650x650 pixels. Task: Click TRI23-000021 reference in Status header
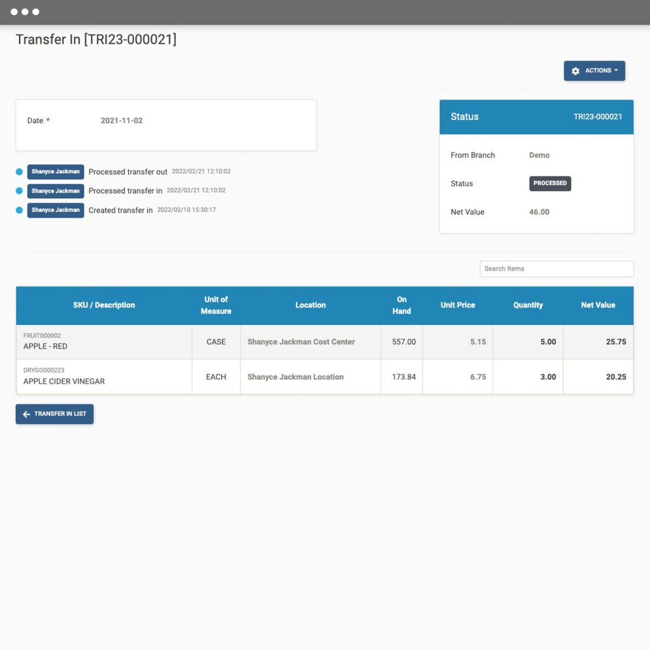(598, 117)
